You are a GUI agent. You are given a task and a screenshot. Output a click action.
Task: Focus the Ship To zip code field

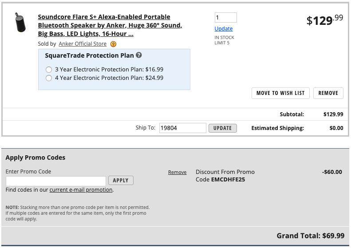182,128
